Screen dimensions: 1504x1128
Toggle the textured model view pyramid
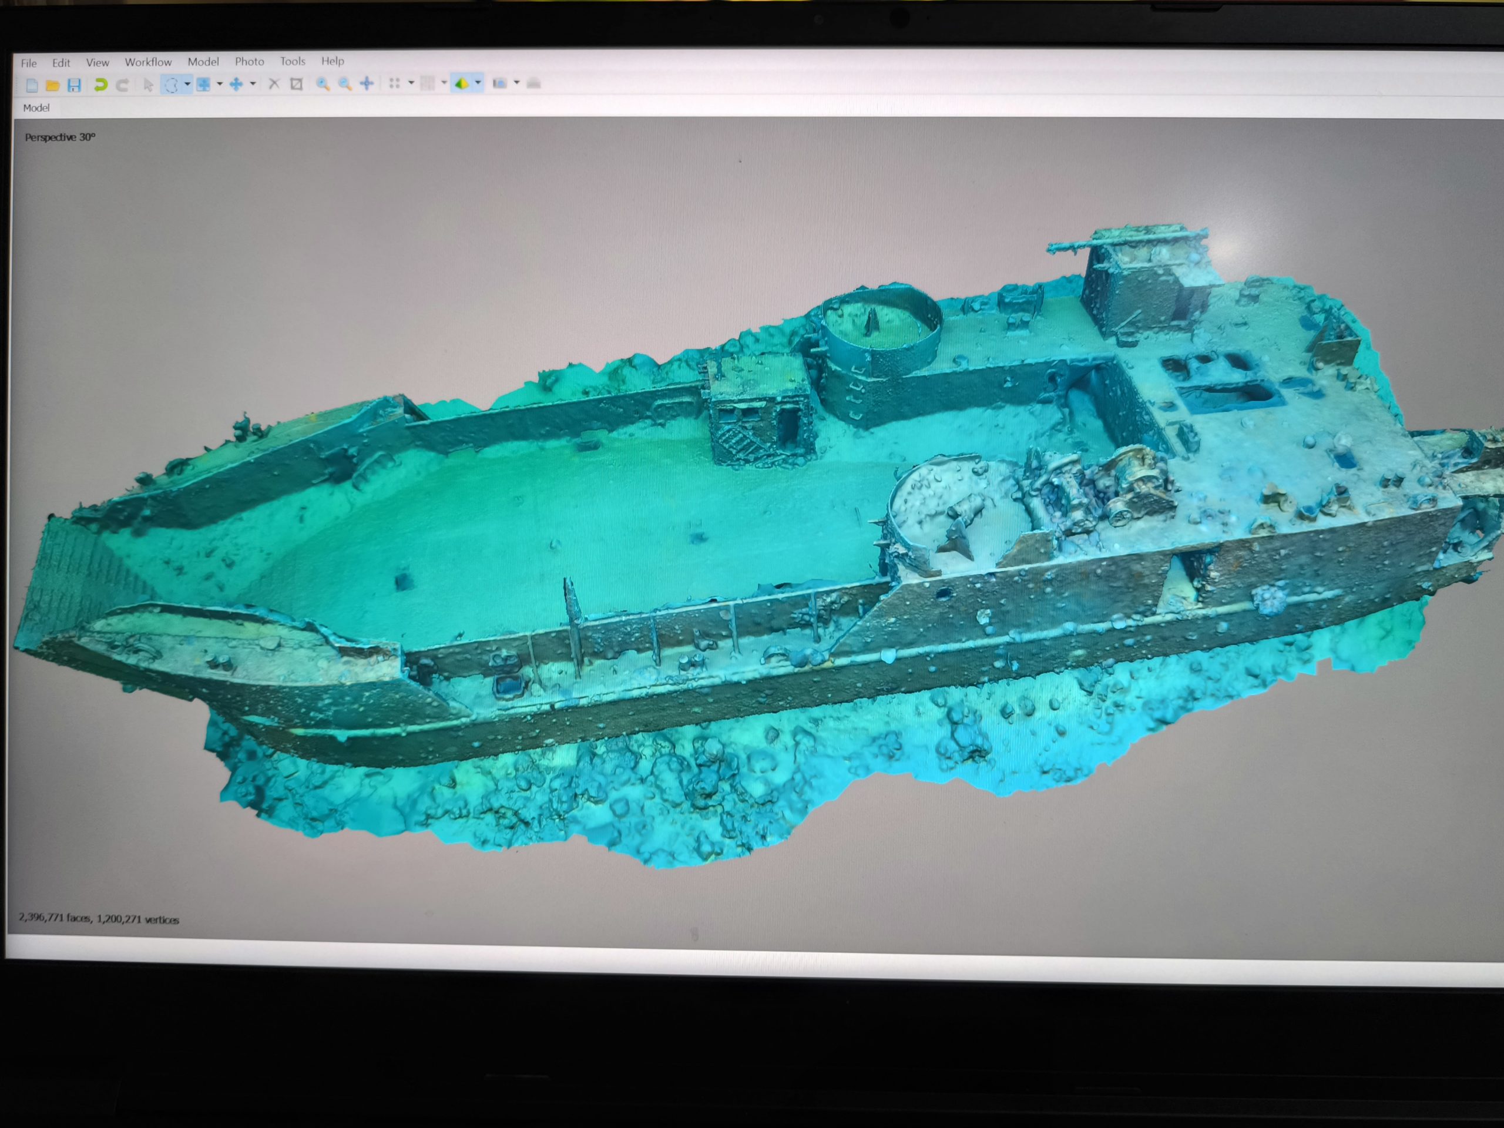tap(462, 83)
